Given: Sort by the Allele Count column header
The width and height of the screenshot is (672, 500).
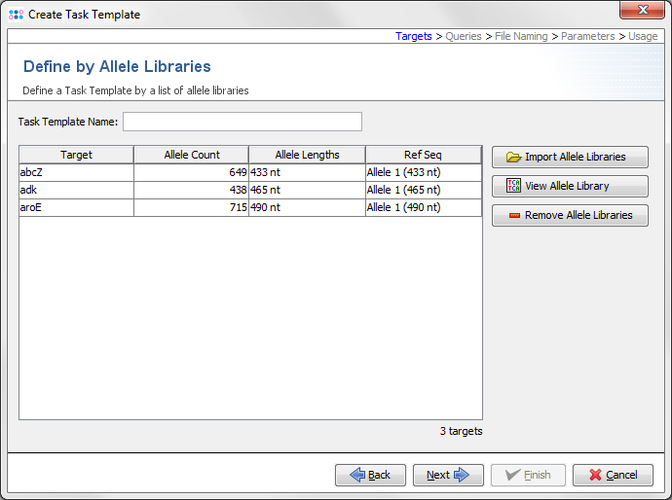Looking at the screenshot, I should [x=192, y=155].
